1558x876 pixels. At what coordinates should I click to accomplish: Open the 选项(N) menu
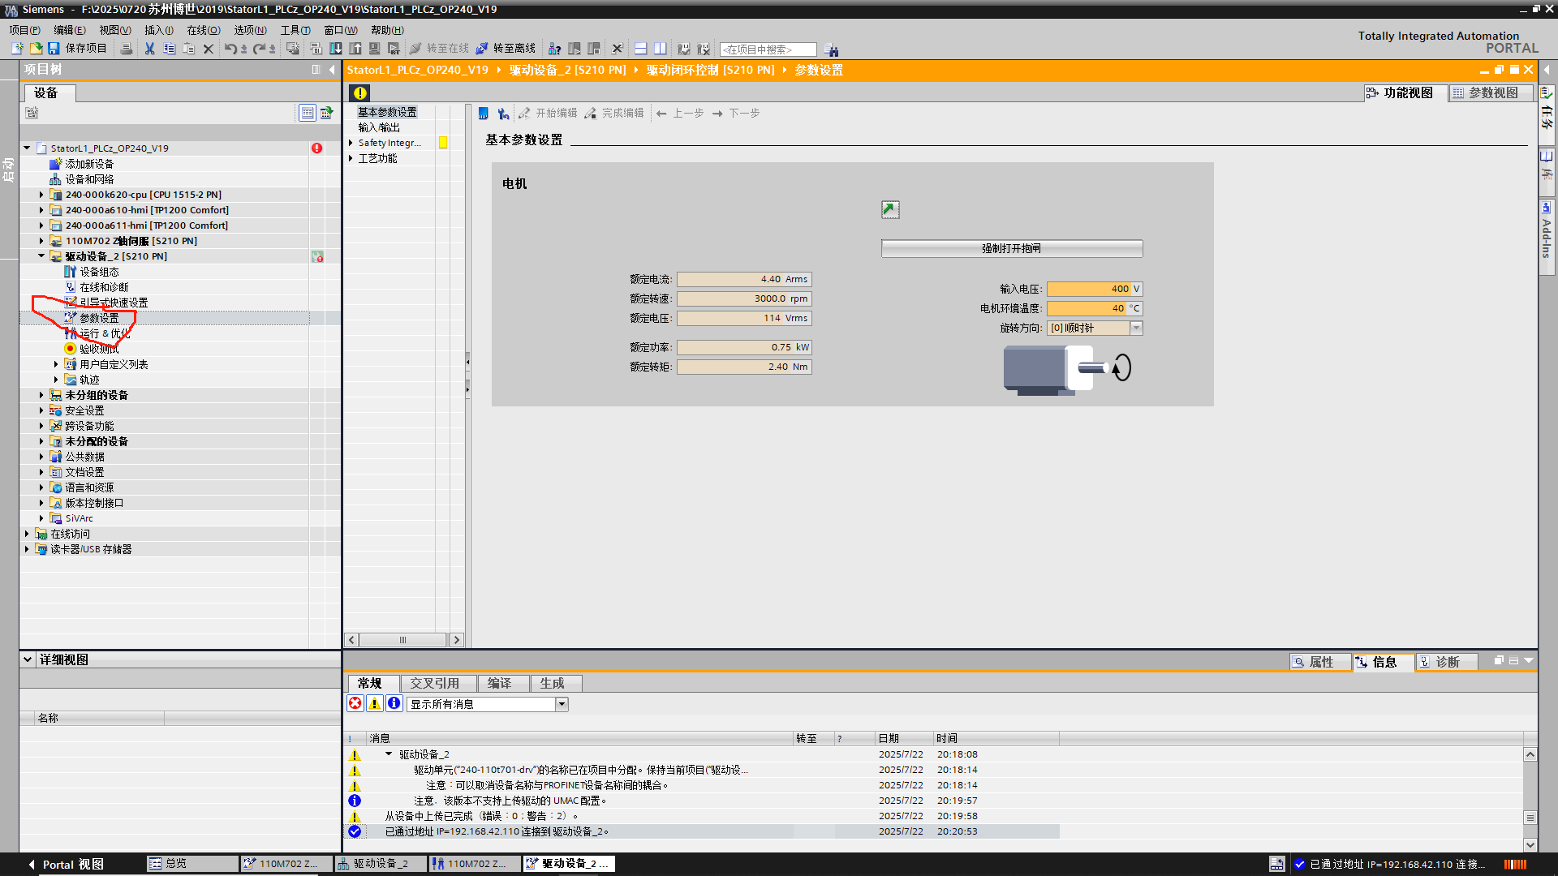[250, 30]
